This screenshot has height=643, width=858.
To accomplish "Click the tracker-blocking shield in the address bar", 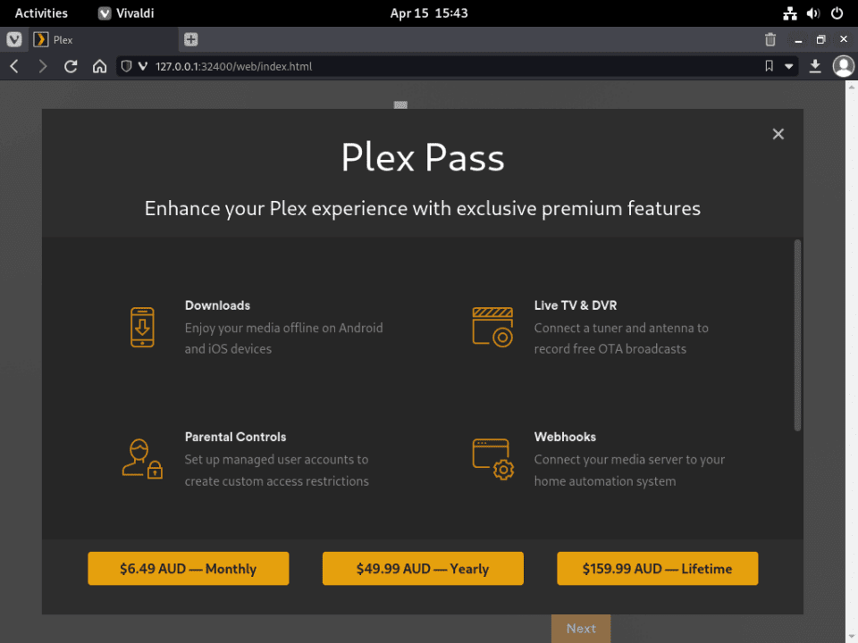I will (x=125, y=66).
